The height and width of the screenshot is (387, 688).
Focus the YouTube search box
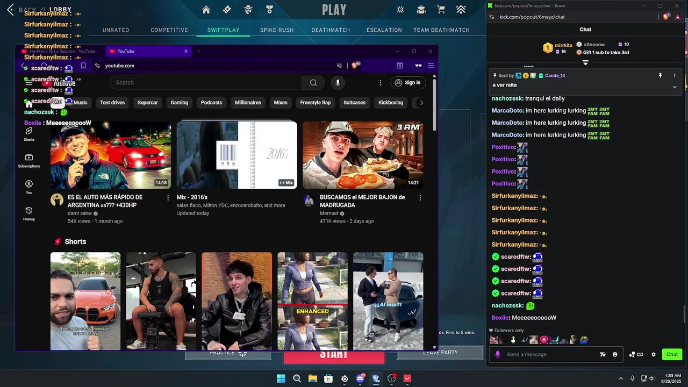pyautogui.click(x=206, y=83)
